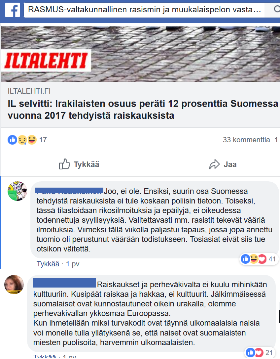Open reactions on the first comment showing 41
The image size is (280, 359).
259,259
